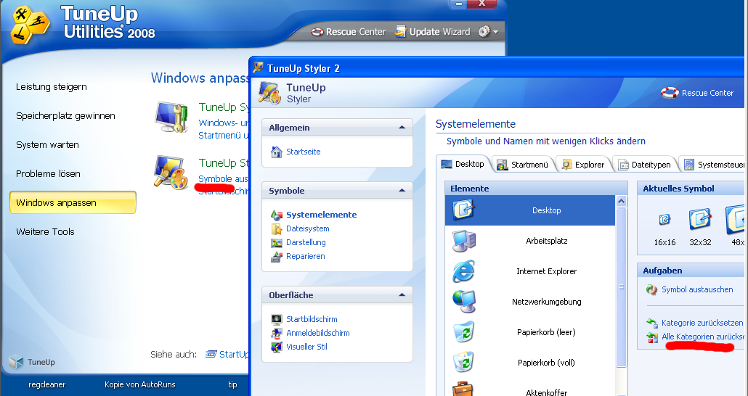Click the Netzwerkumgebung globe icon
The height and width of the screenshot is (396, 748).
pyautogui.click(x=463, y=302)
